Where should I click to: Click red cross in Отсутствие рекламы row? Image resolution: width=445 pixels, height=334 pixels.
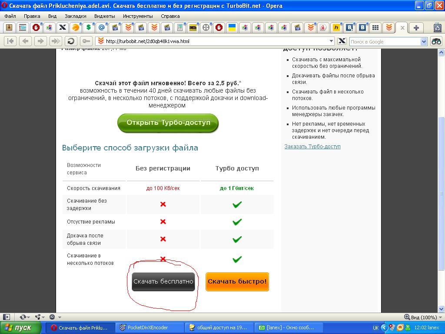click(x=163, y=221)
